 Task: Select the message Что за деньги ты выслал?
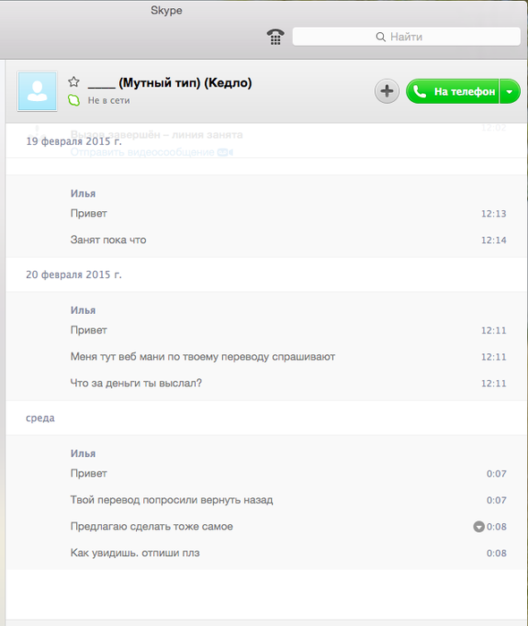136,383
